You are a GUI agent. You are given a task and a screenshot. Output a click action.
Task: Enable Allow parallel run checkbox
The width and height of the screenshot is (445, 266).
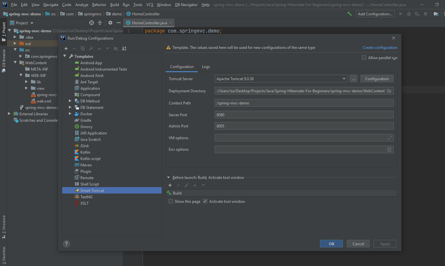click(364, 58)
